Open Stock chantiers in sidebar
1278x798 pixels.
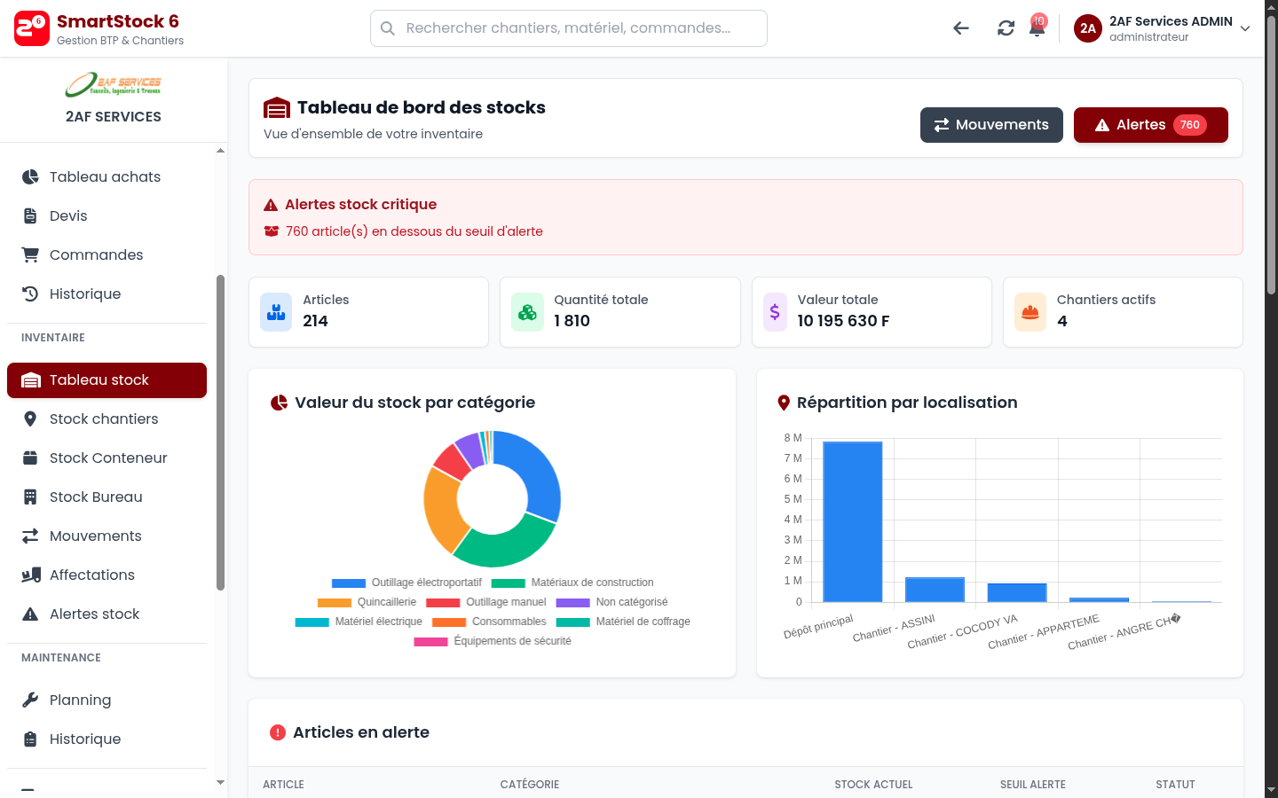(x=104, y=419)
